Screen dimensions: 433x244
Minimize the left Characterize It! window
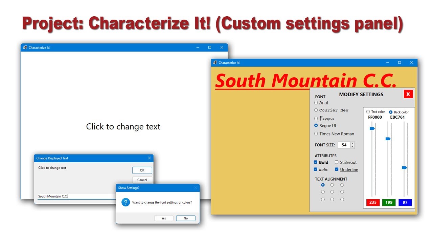coord(198,47)
